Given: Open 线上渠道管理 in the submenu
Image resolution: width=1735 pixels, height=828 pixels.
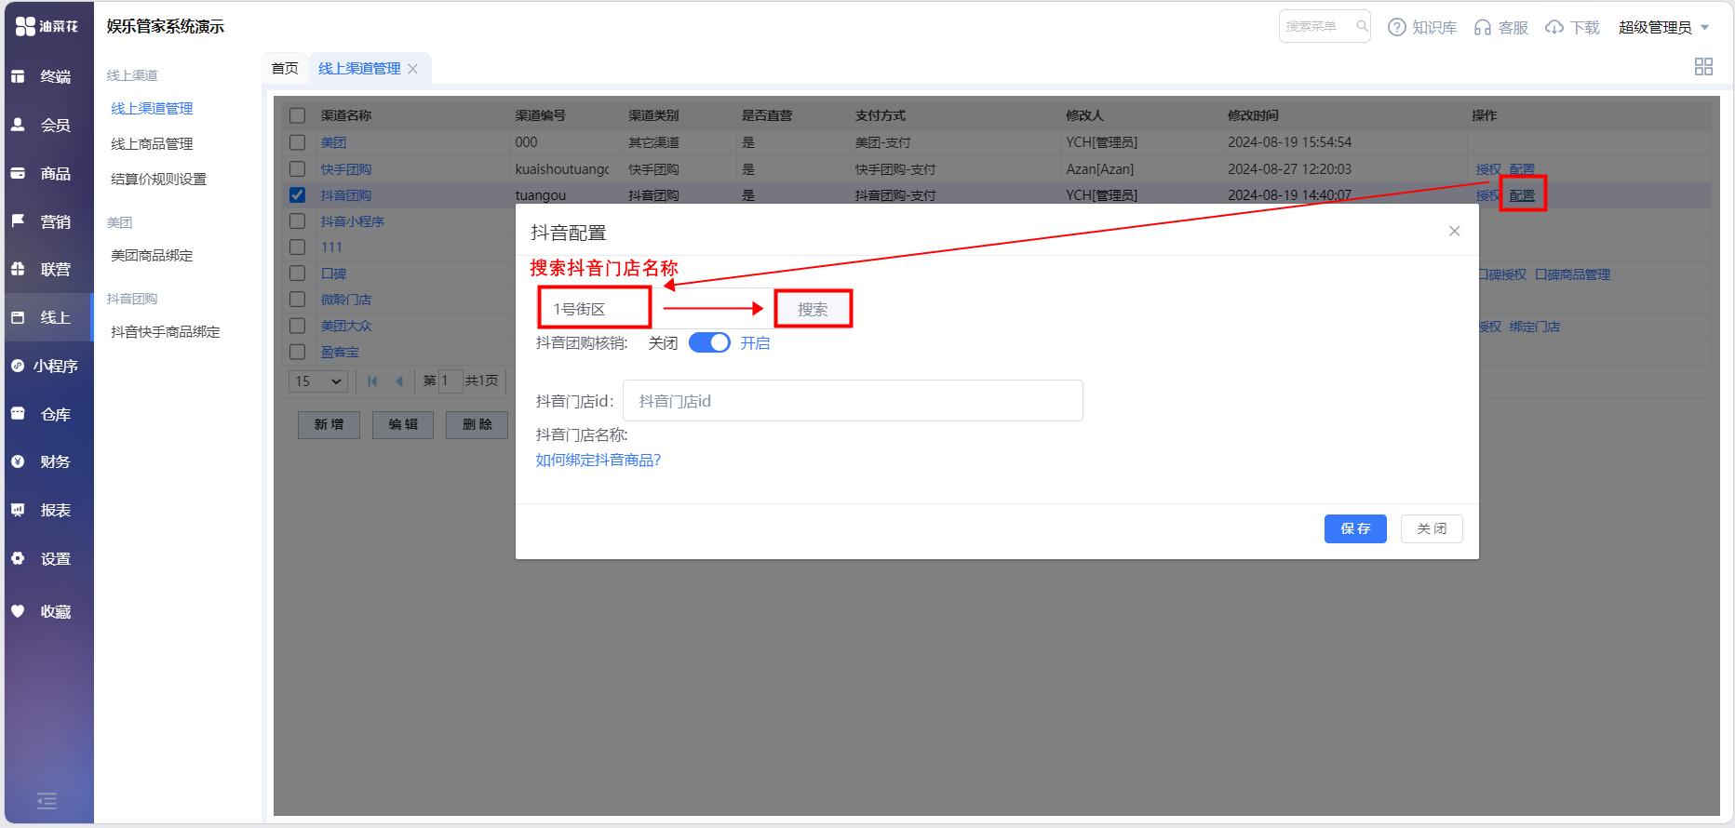Looking at the screenshot, I should coord(152,109).
